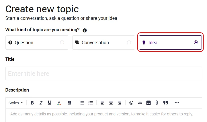Viewport: 207px width, 122px height.
Task: Toggle bold formatting in the toolbar
Action: [x=32, y=103]
